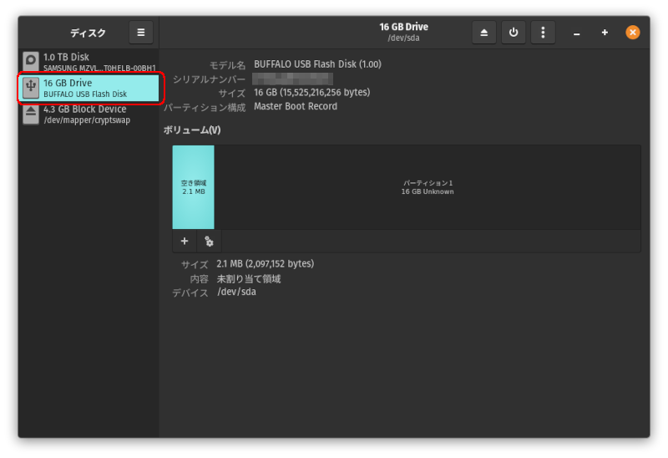Click the plus button to create partition

pyautogui.click(x=185, y=242)
